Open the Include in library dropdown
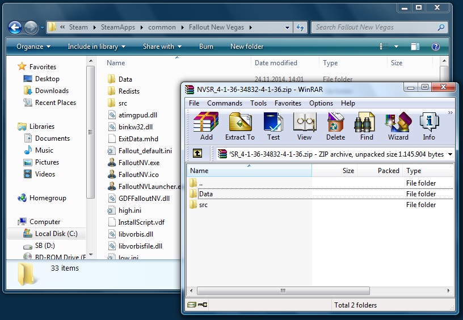The height and width of the screenshot is (320, 463). point(96,47)
